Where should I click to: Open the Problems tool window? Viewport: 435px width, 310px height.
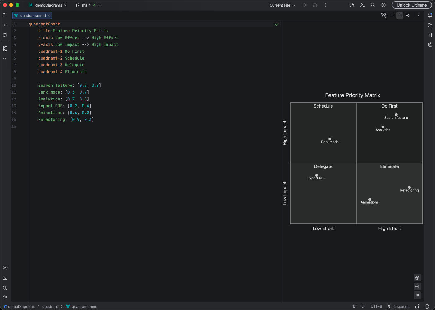5,288
